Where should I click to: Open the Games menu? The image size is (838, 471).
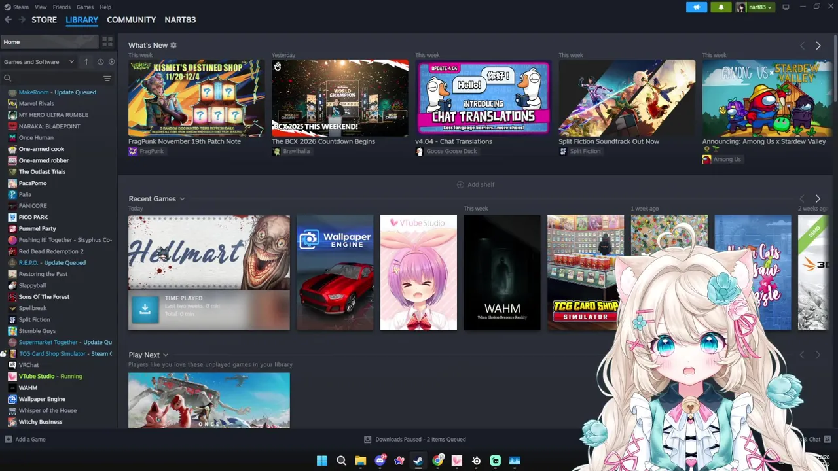(85, 7)
